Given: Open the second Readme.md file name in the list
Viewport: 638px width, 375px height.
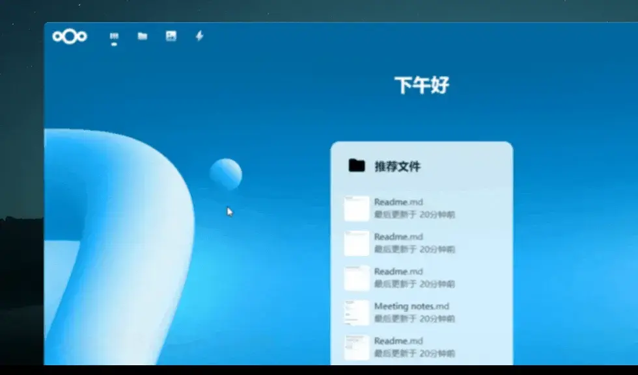Looking at the screenshot, I should 398,237.
